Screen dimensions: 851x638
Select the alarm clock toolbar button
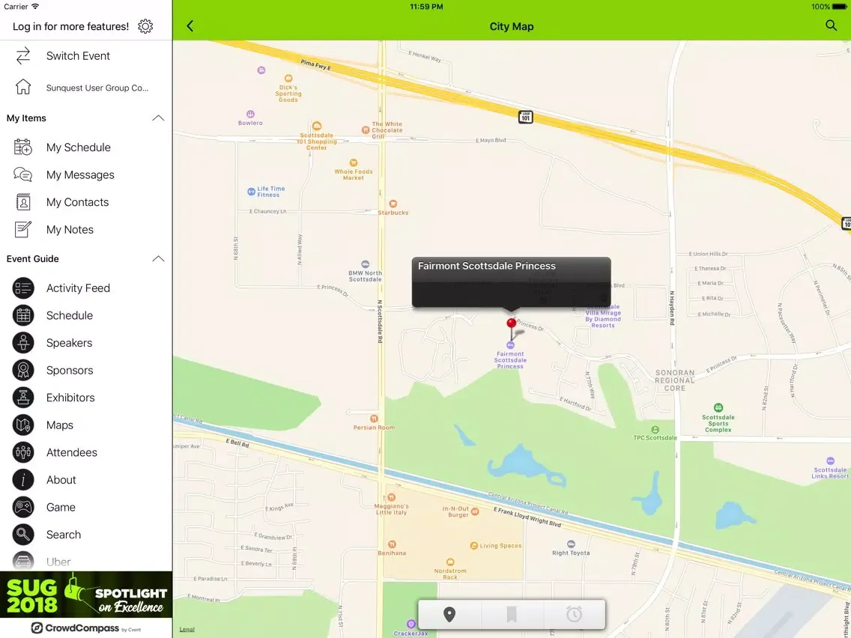click(x=574, y=614)
